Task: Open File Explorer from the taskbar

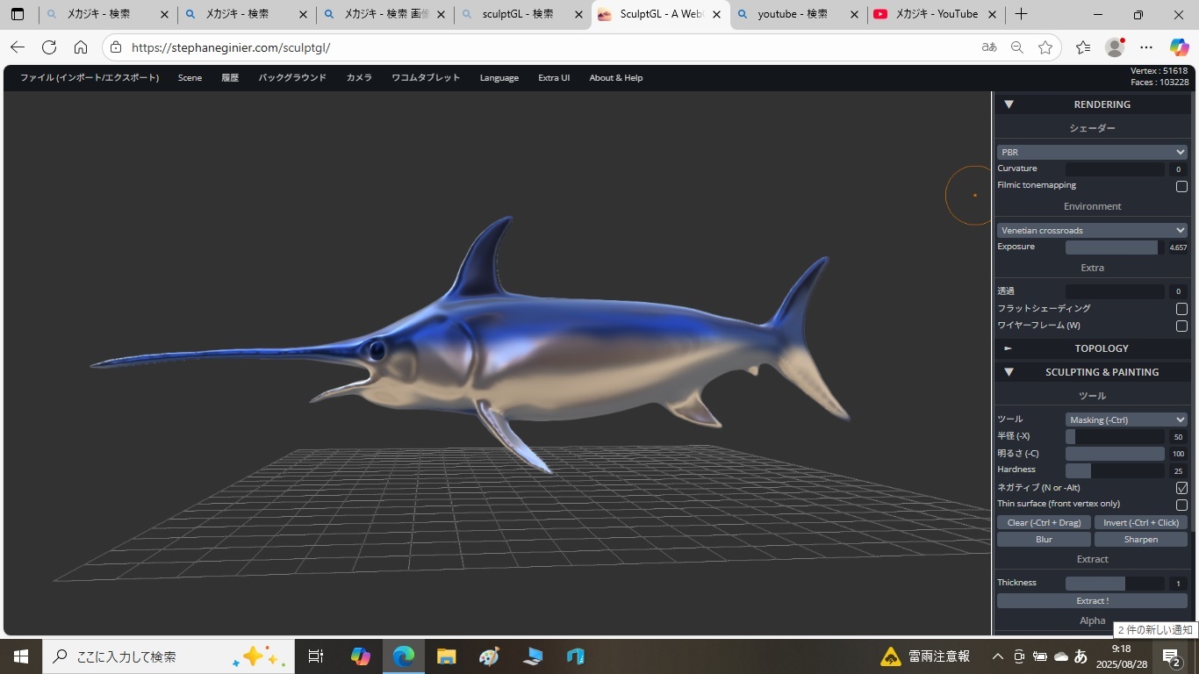Action: coord(446,656)
